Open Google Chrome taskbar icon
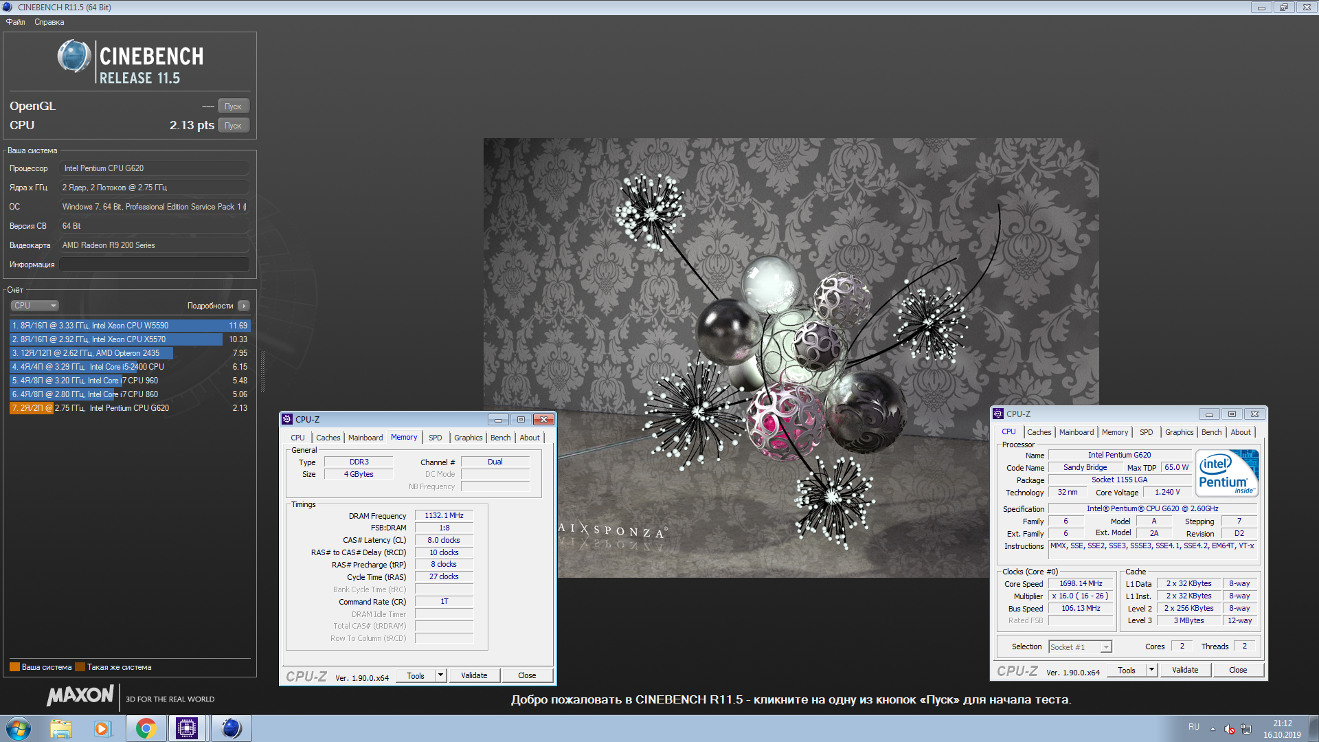Image resolution: width=1319 pixels, height=742 pixels. coord(146,728)
